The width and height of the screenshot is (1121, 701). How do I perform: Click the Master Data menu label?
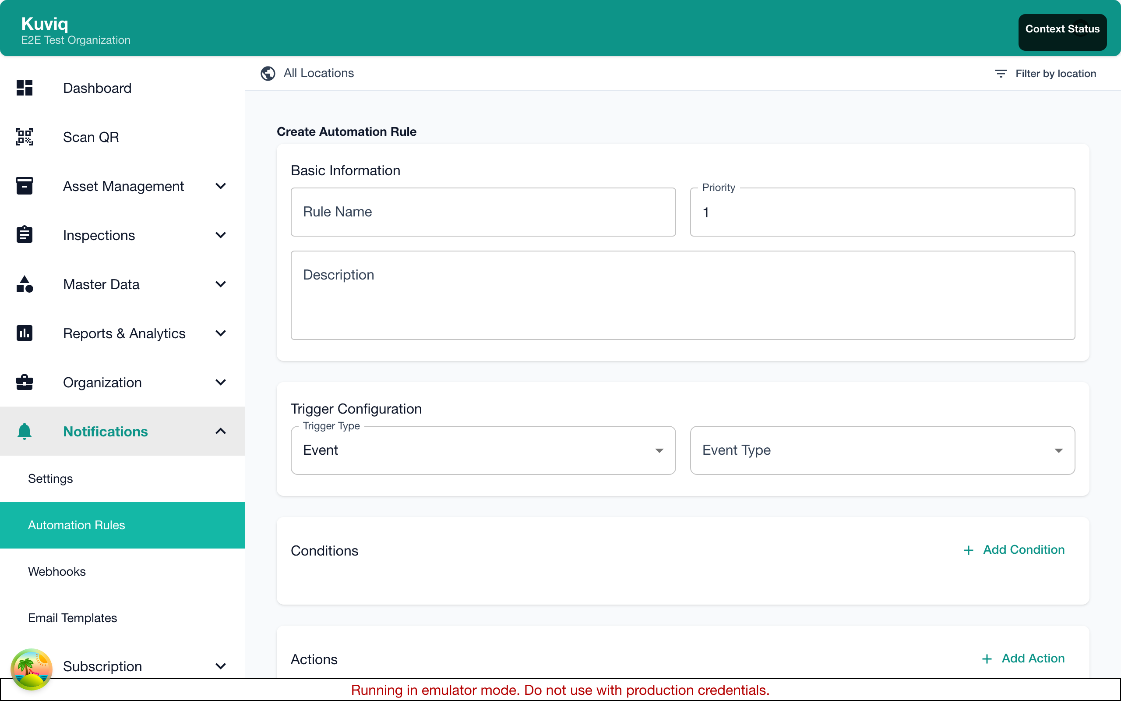[x=101, y=284]
